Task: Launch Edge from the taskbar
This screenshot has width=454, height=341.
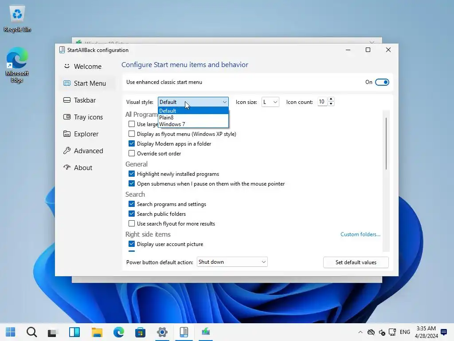Action: click(118, 332)
